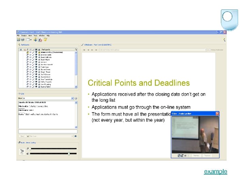Toggle microphone permission for Kathy Chandler
Viewport: 245px width, 183px height.
[x=28, y=82]
